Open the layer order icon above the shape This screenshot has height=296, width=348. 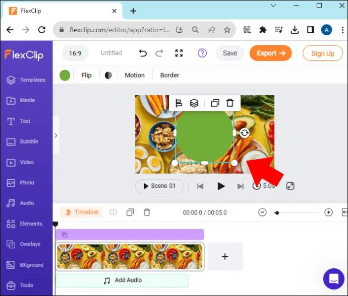pyautogui.click(x=194, y=103)
